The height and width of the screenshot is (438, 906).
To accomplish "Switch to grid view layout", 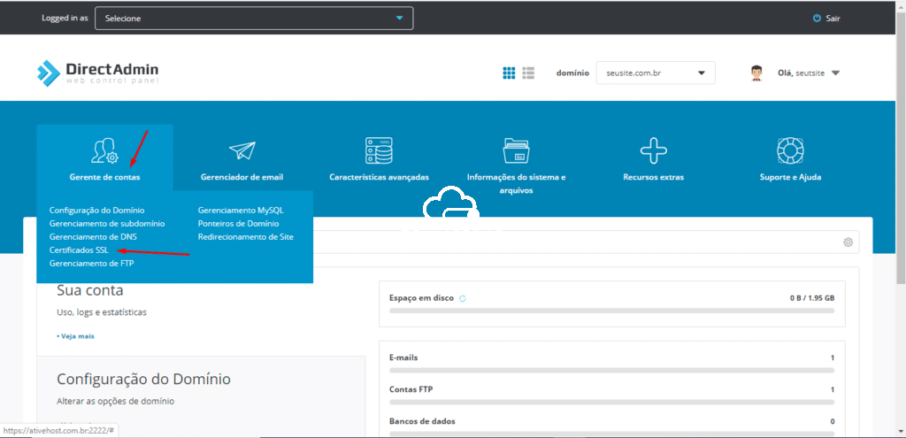I will (x=509, y=73).
